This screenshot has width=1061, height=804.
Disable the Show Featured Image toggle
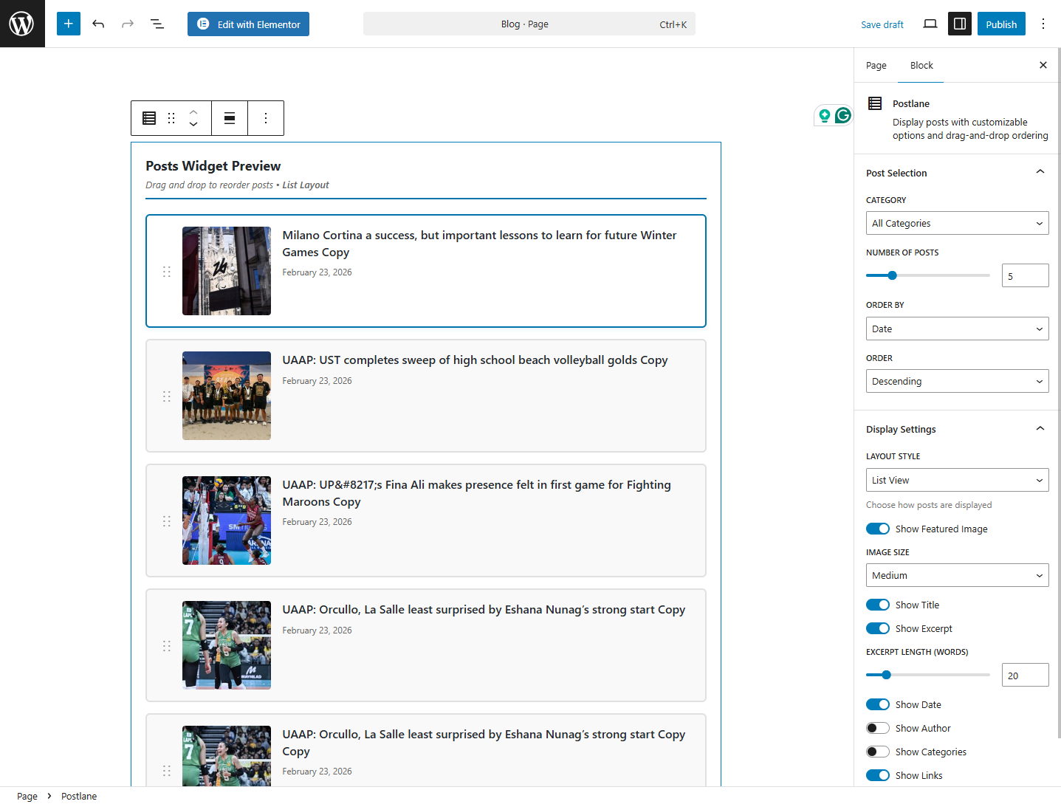[877, 529]
